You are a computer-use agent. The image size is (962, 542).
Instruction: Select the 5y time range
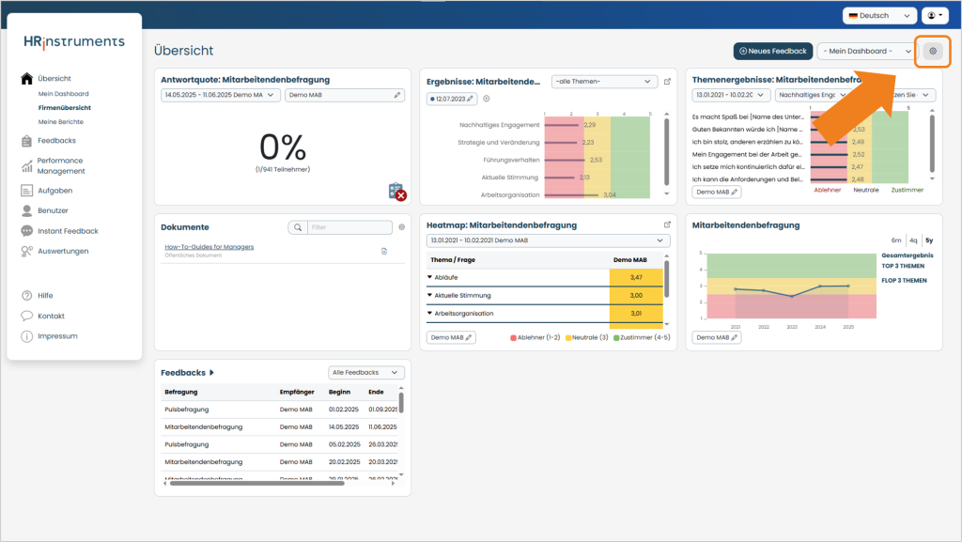[929, 240]
